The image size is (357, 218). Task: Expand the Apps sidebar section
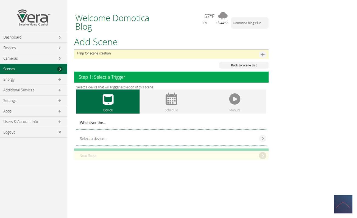coord(60,111)
